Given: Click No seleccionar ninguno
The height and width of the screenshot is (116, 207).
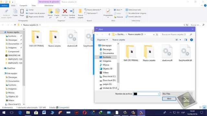Looking at the screenshot, I should click(x=136, y=13).
